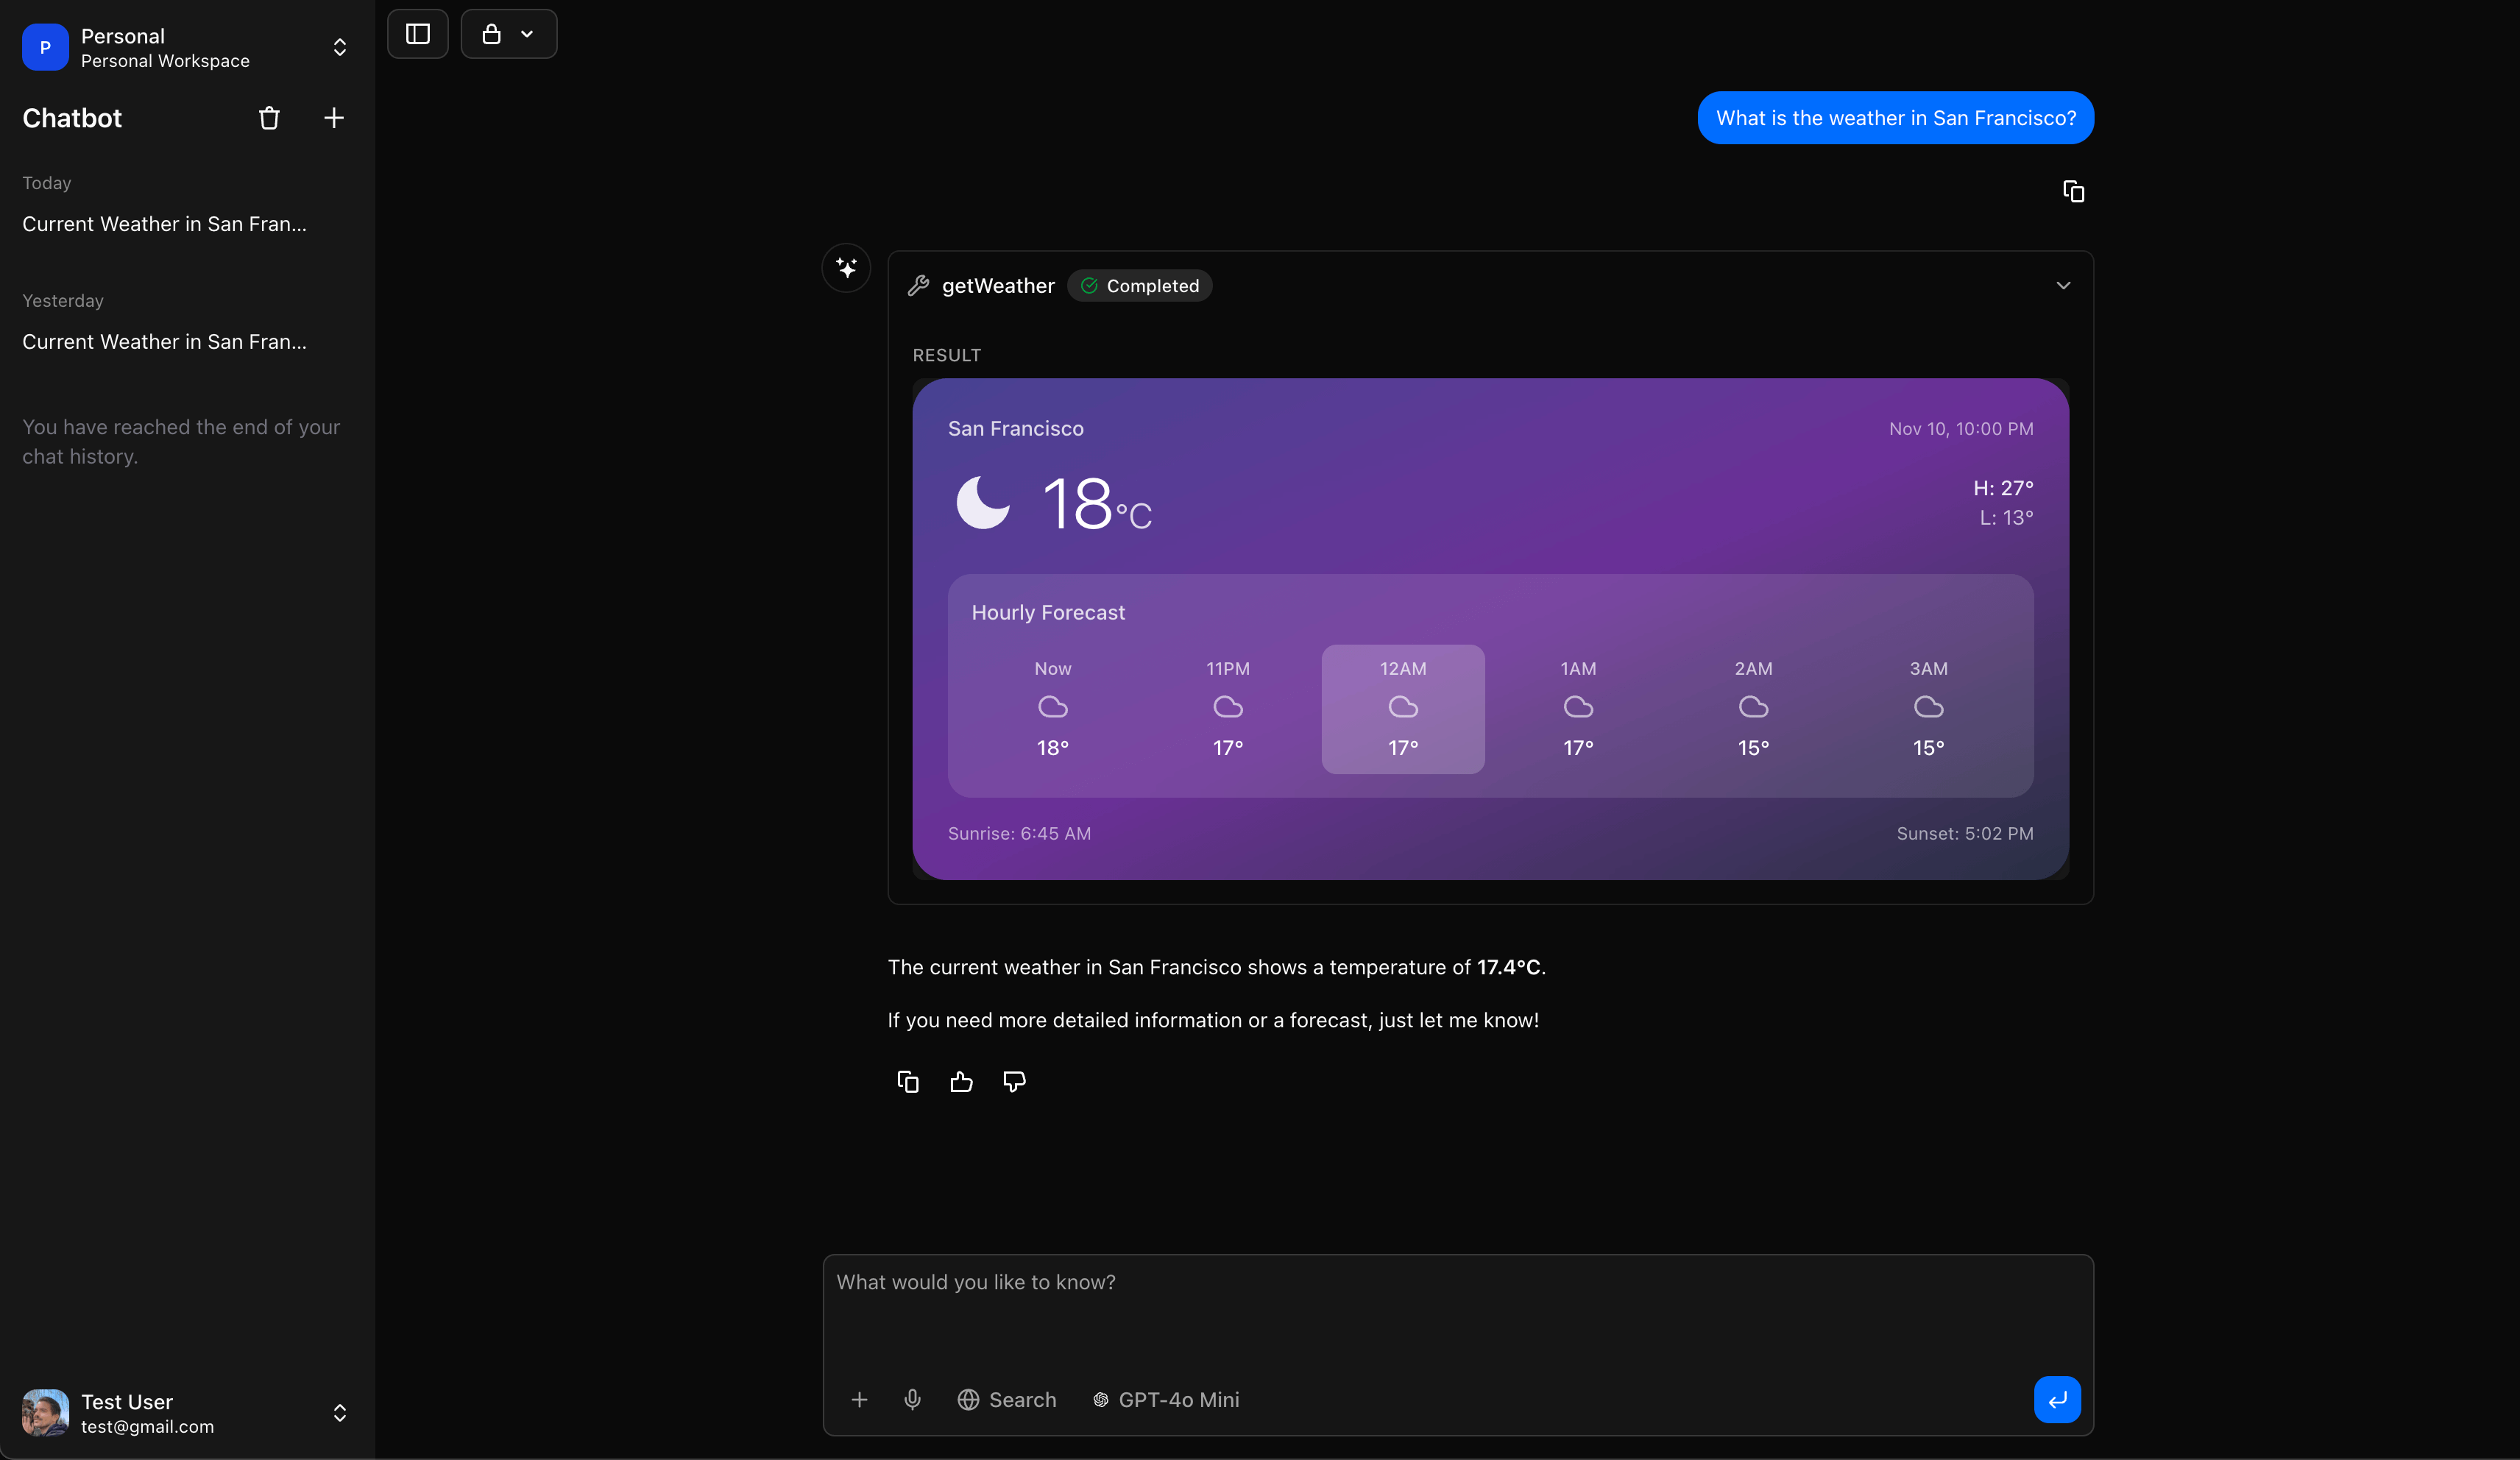Attach content via plus icon in input bar
The height and width of the screenshot is (1460, 2520).
860,1399
